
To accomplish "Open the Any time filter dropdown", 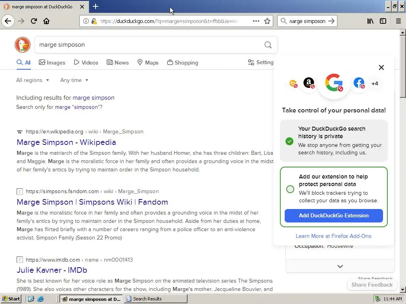I will point(74,80).
